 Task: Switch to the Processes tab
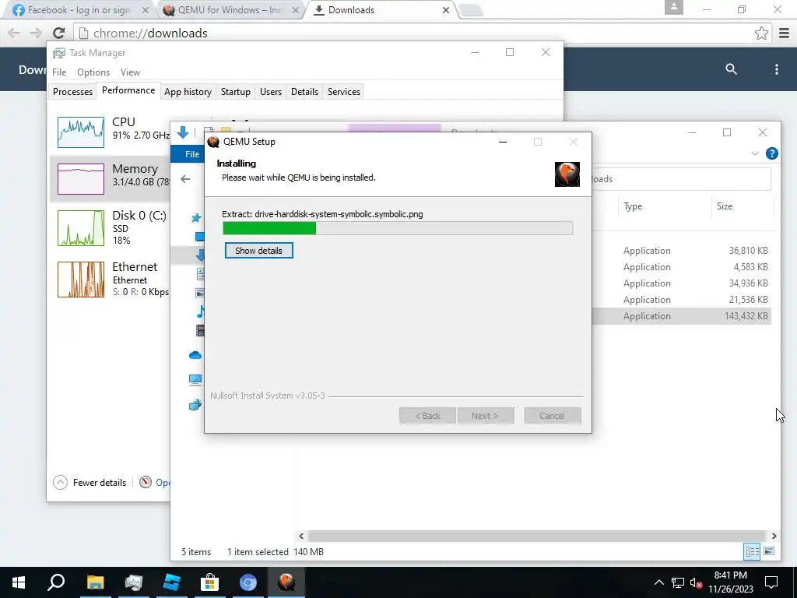pos(72,92)
